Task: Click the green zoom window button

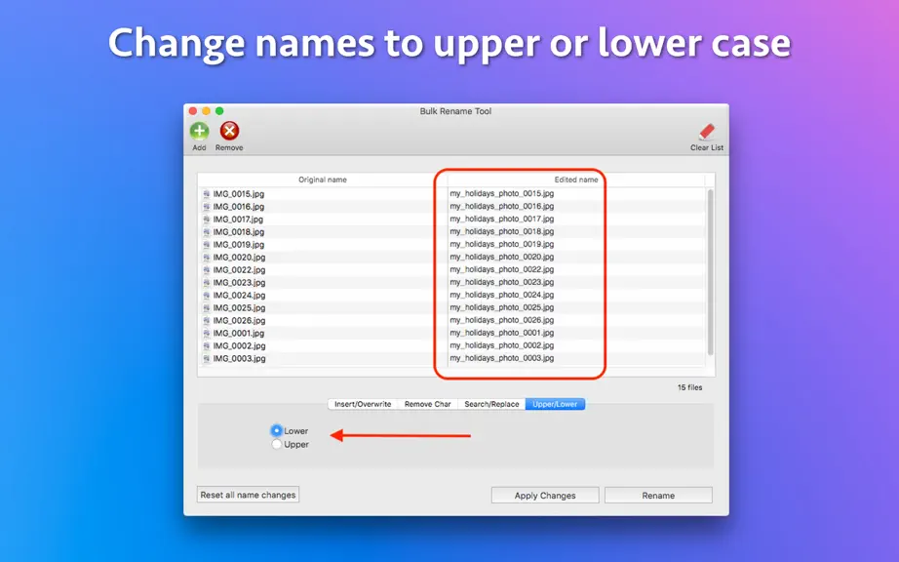Action: coord(219,110)
